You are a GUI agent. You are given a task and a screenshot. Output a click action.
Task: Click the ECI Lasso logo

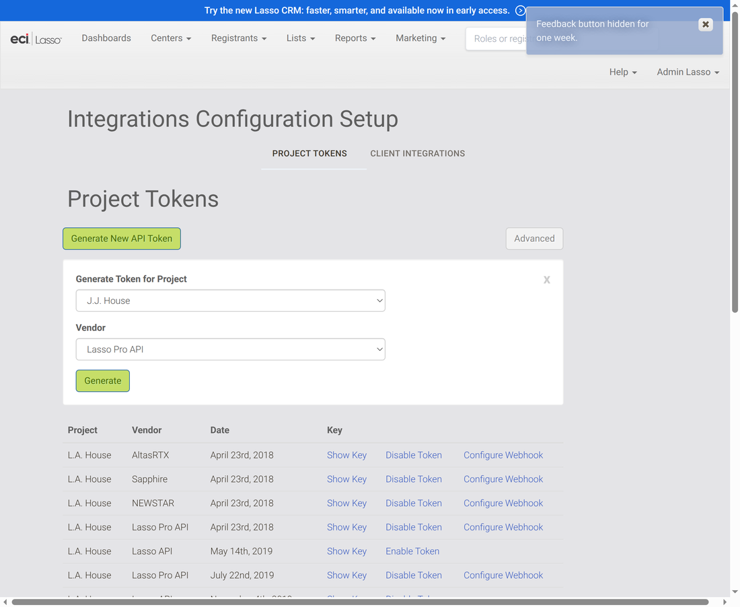pyautogui.click(x=36, y=39)
